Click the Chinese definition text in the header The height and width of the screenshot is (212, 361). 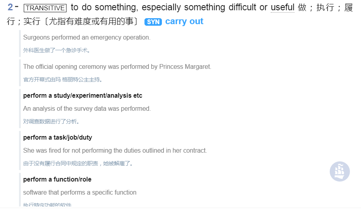tap(73, 21)
